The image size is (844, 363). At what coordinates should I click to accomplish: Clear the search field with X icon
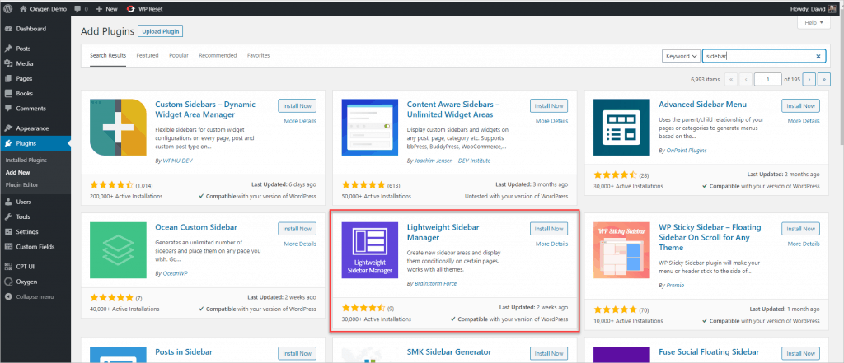(x=818, y=56)
